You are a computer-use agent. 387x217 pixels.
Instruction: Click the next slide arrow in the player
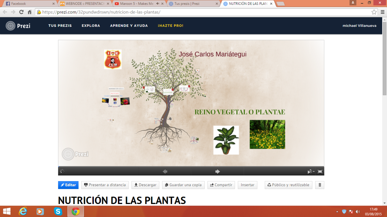217,171
